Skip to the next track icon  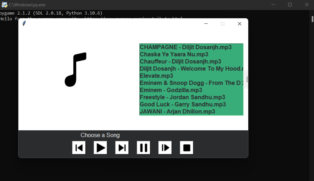122,148
